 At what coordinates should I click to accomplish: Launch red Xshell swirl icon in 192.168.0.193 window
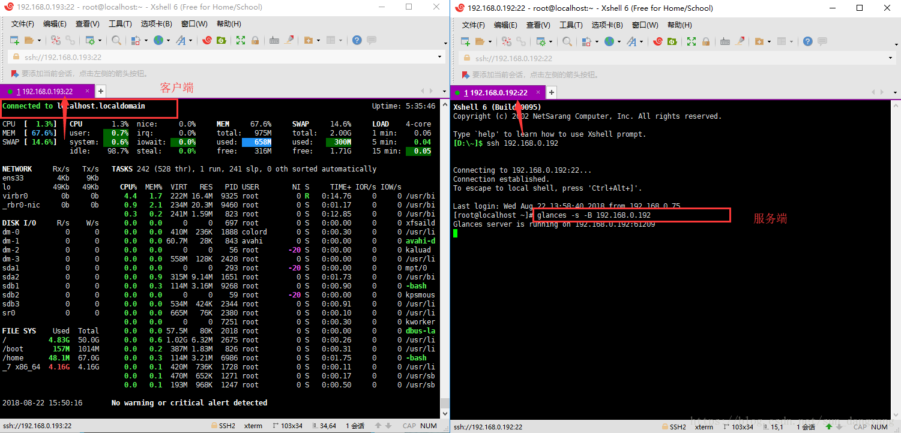click(207, 40)
